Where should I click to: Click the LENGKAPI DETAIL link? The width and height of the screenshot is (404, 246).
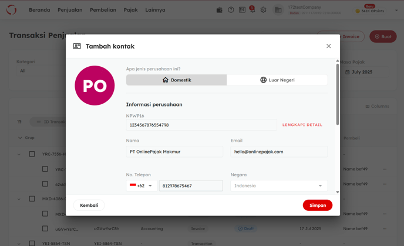click(x=302, y=125)
